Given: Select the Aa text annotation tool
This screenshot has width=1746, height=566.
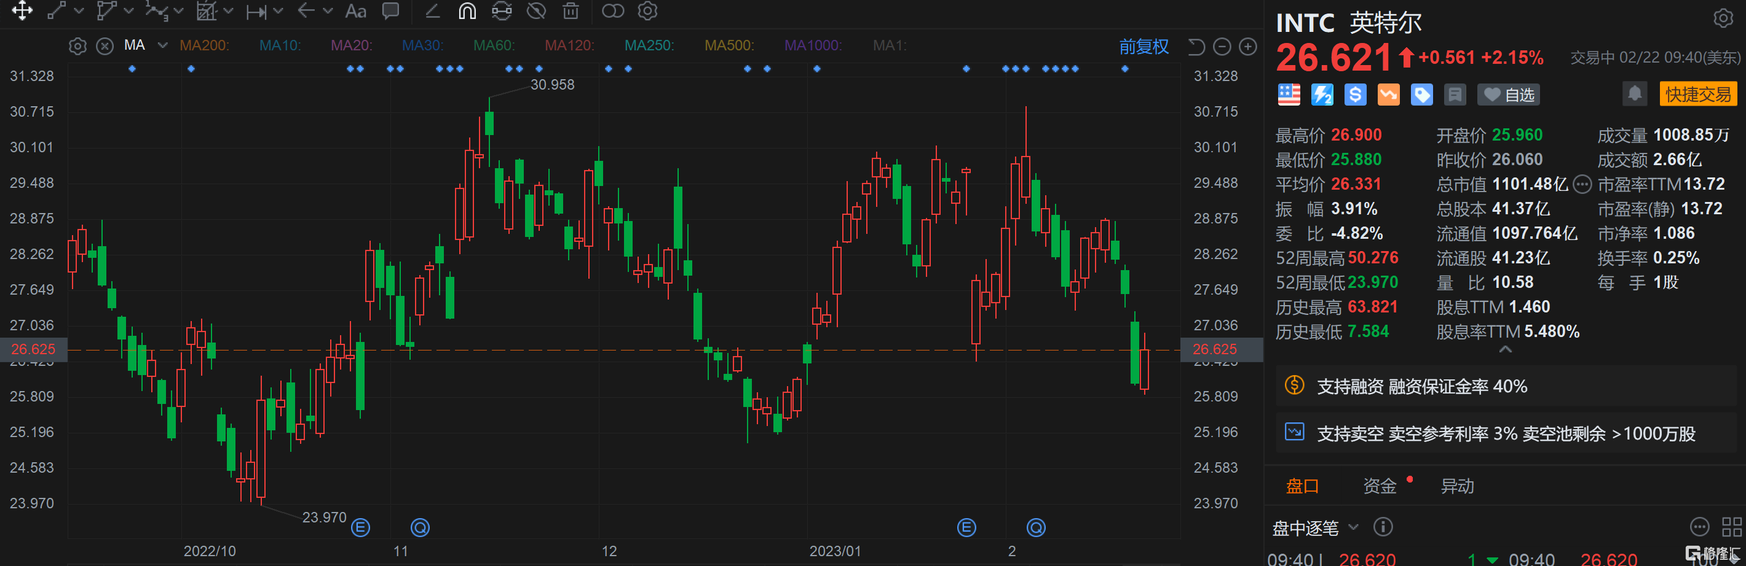Looking at the screenshot, I should pos(355,12).
